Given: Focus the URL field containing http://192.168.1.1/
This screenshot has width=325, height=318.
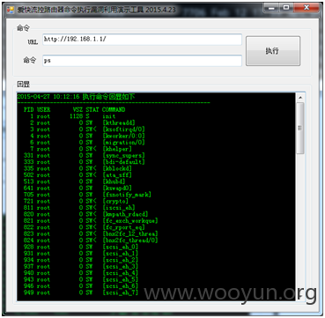Looking at the screenshot, I should tap(142, 40).
